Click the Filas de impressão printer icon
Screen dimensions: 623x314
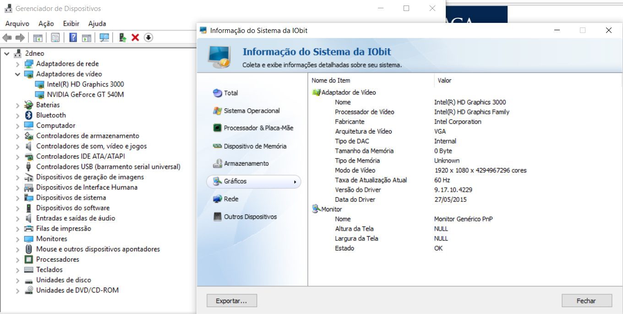[29, 228]
